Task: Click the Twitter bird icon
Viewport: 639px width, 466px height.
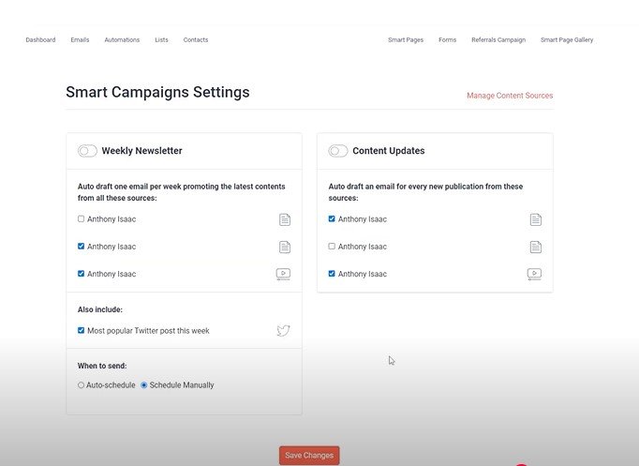Action: click(283, 330)
